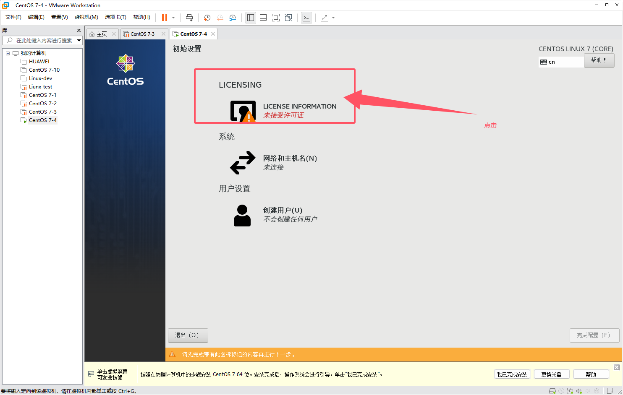623x395 pixels.
Task: Open the 编辑(E) menu
Action: (x=36, y=17)
